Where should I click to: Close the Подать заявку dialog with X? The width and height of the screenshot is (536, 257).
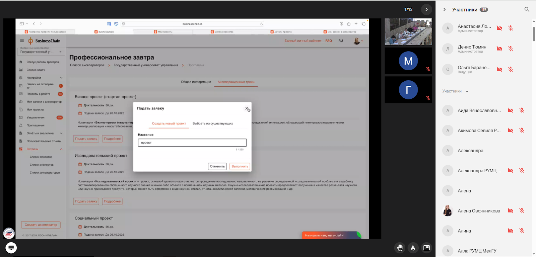(x=247, y=108)
